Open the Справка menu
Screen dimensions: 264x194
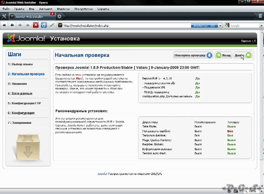(x=103, y=9)
